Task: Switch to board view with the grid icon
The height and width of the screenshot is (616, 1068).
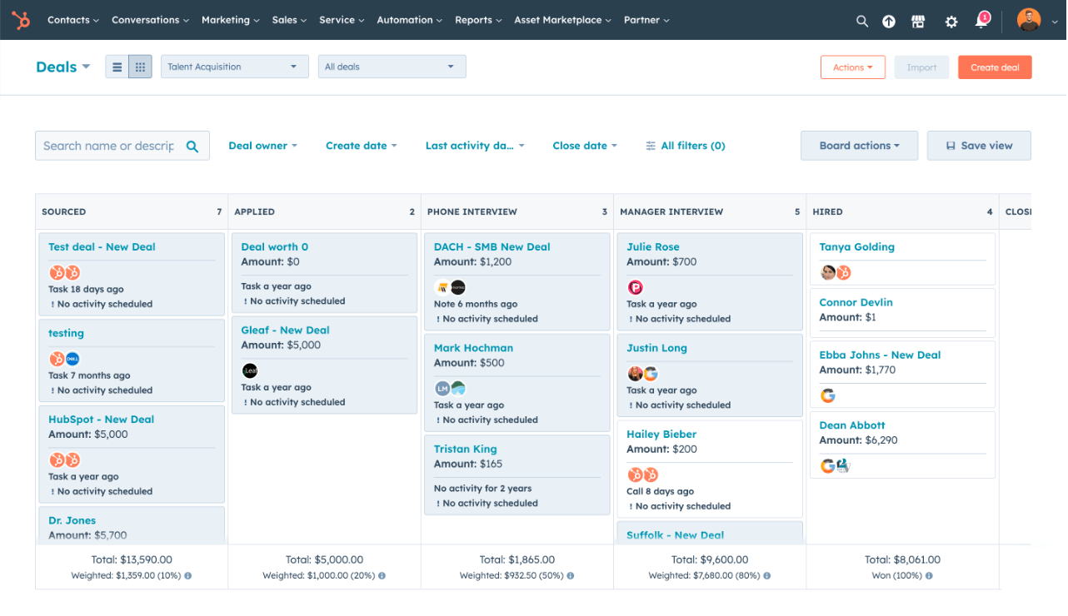Action: (139, 67)
